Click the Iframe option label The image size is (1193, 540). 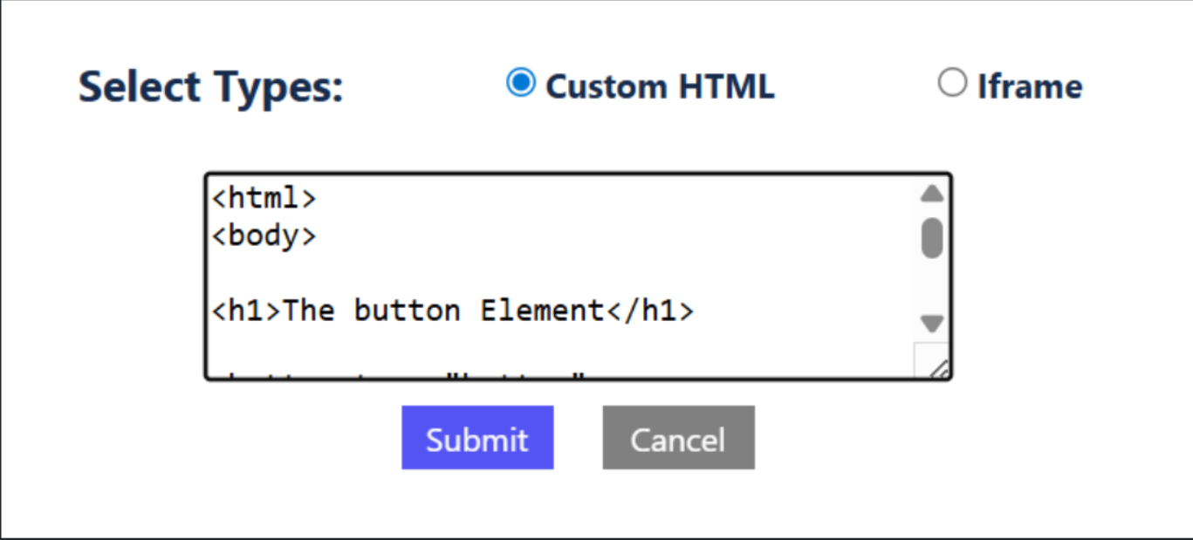coord(1030,85)
